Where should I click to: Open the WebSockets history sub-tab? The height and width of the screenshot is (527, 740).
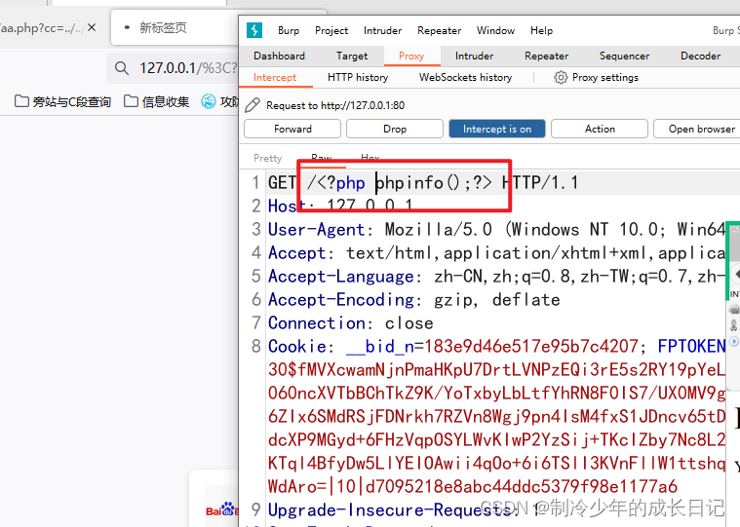click(x=465, y=77)
